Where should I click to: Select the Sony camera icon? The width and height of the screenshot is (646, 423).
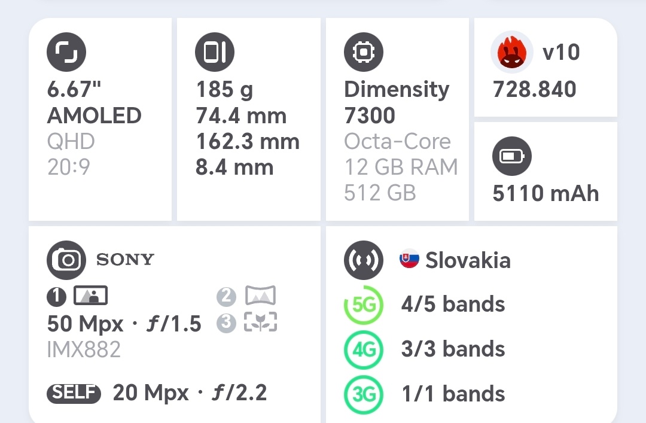(66, 260)
